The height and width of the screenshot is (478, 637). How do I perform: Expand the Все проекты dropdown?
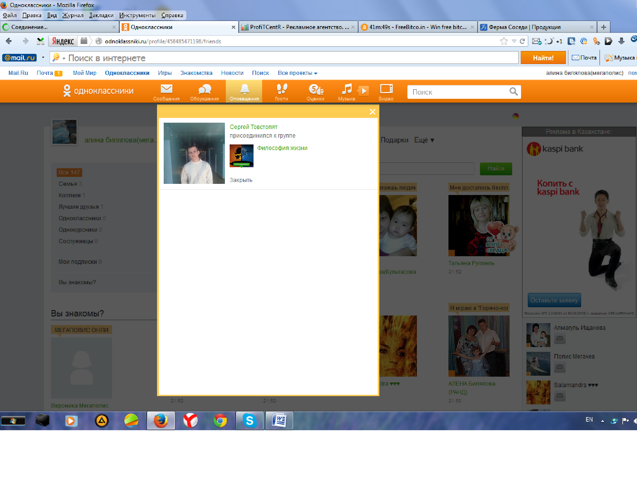click(x=297, y=73)
